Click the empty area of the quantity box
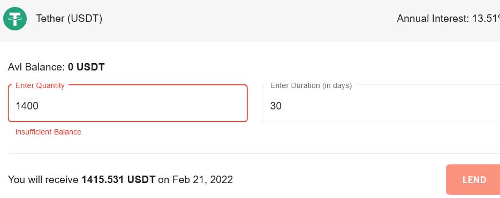 (x=143, y=106)
